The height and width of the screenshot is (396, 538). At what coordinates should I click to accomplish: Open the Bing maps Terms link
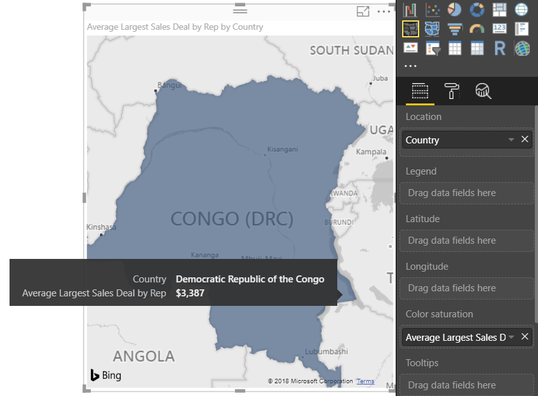[x=365, y=381]
